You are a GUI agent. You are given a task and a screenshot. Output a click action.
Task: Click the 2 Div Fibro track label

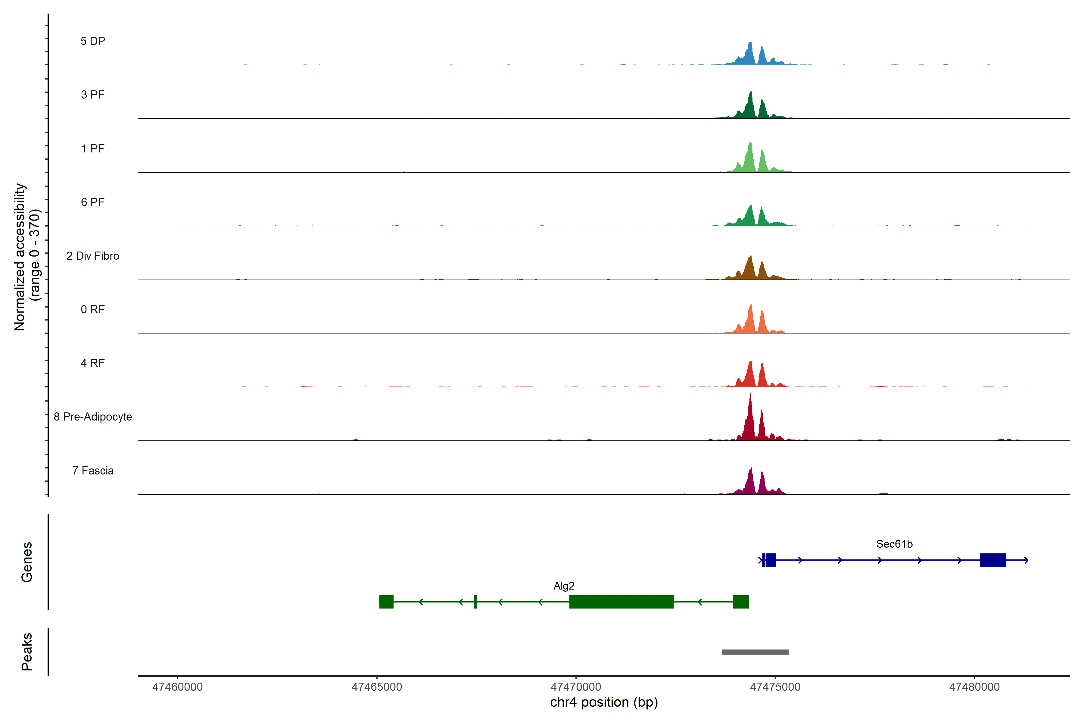coord(93,256)
